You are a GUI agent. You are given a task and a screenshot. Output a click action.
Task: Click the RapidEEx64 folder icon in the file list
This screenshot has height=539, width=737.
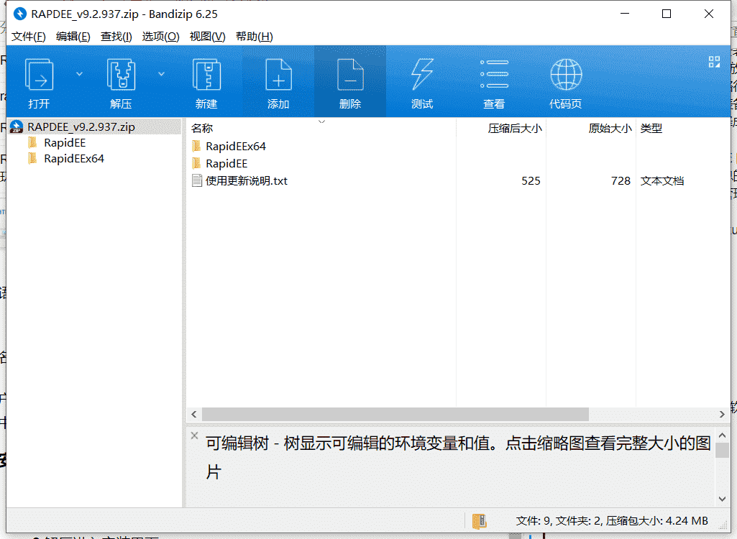[196, 146]
